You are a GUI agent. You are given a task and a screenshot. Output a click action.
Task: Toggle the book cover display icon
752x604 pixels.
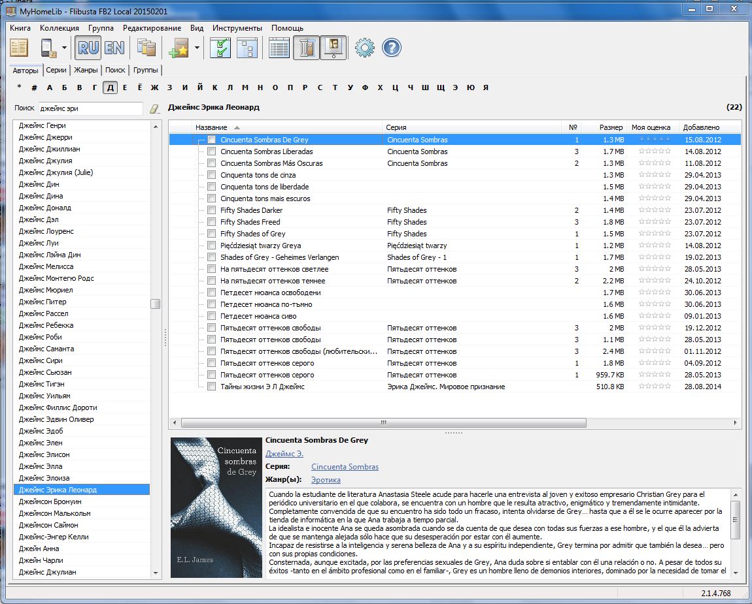pos(333,48)
